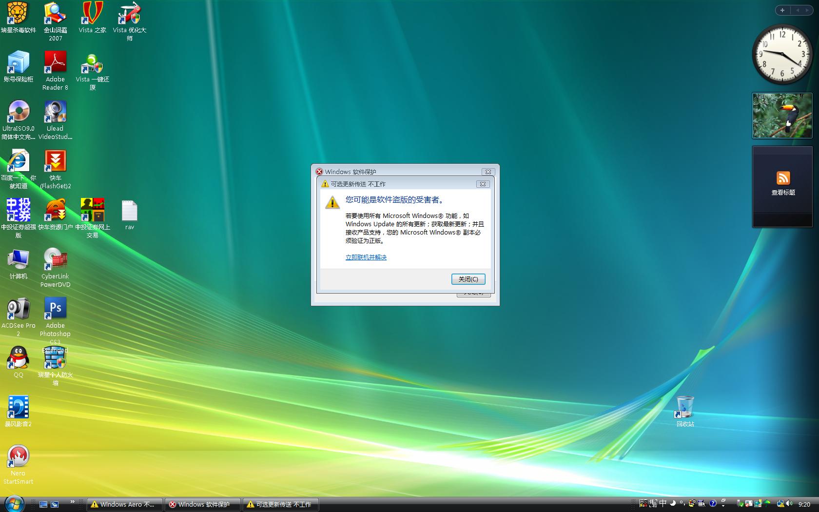Launch 金山词霸 2007 from the desktop
This screenshot has width=819, height=512.
(x=55, y=22)
